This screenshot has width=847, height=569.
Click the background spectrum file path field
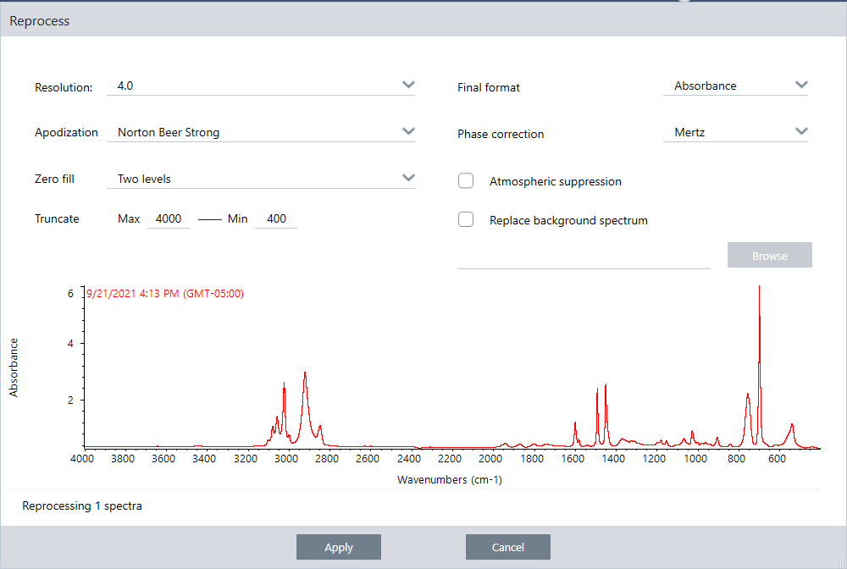[584, 258]
